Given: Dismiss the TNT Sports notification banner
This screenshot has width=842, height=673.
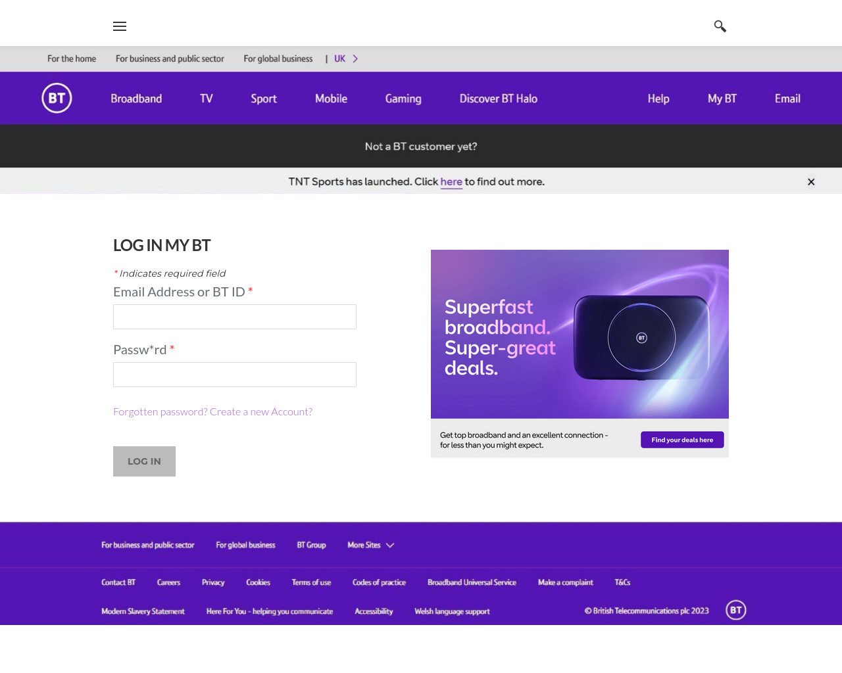Looking at the screenshot, I should coord(811,182).
